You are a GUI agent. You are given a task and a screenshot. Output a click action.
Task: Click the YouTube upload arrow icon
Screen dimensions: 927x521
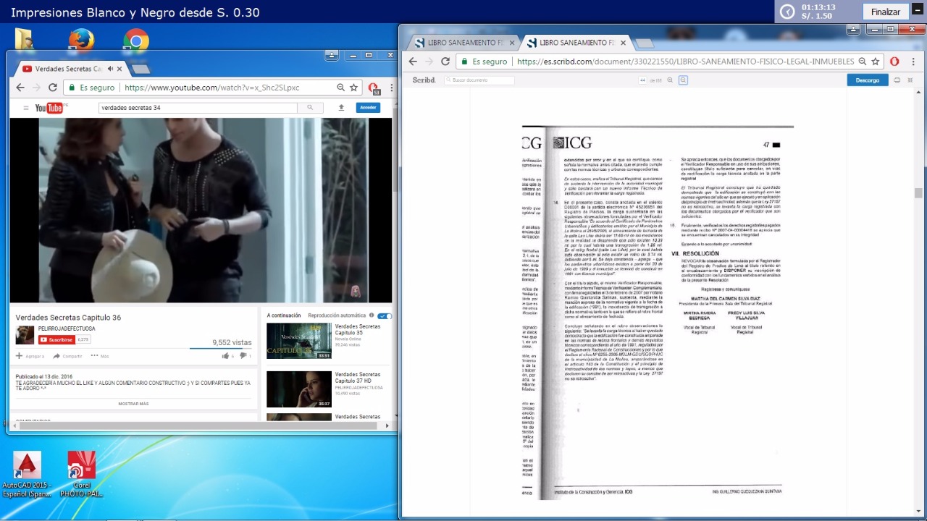(341, 108)
